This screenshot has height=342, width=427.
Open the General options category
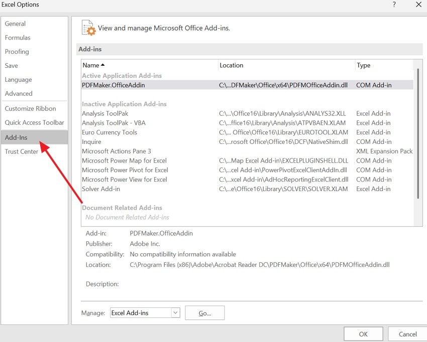tap(15, 24)
